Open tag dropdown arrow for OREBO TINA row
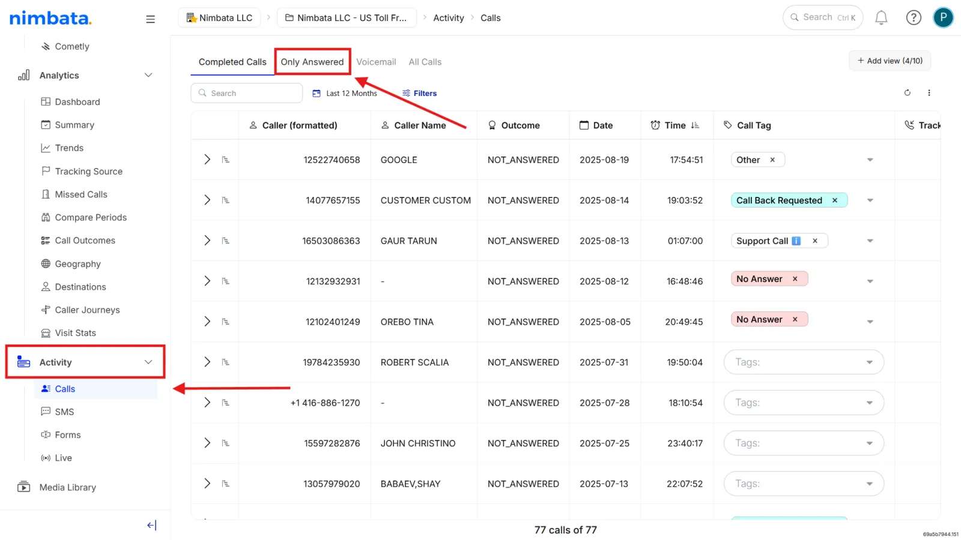The image size is (961, 540). tap(870, 322)
